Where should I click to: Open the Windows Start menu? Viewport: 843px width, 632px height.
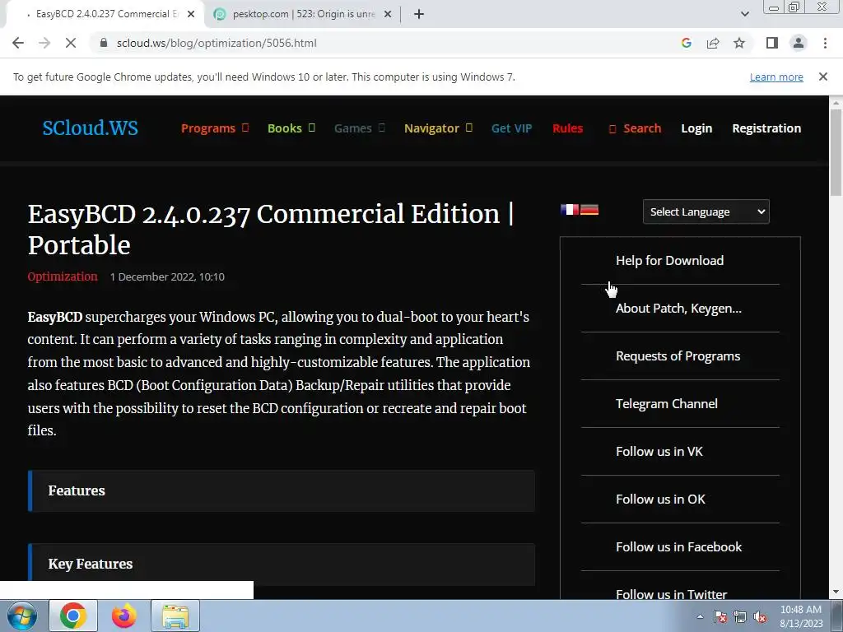pos(21,616)
